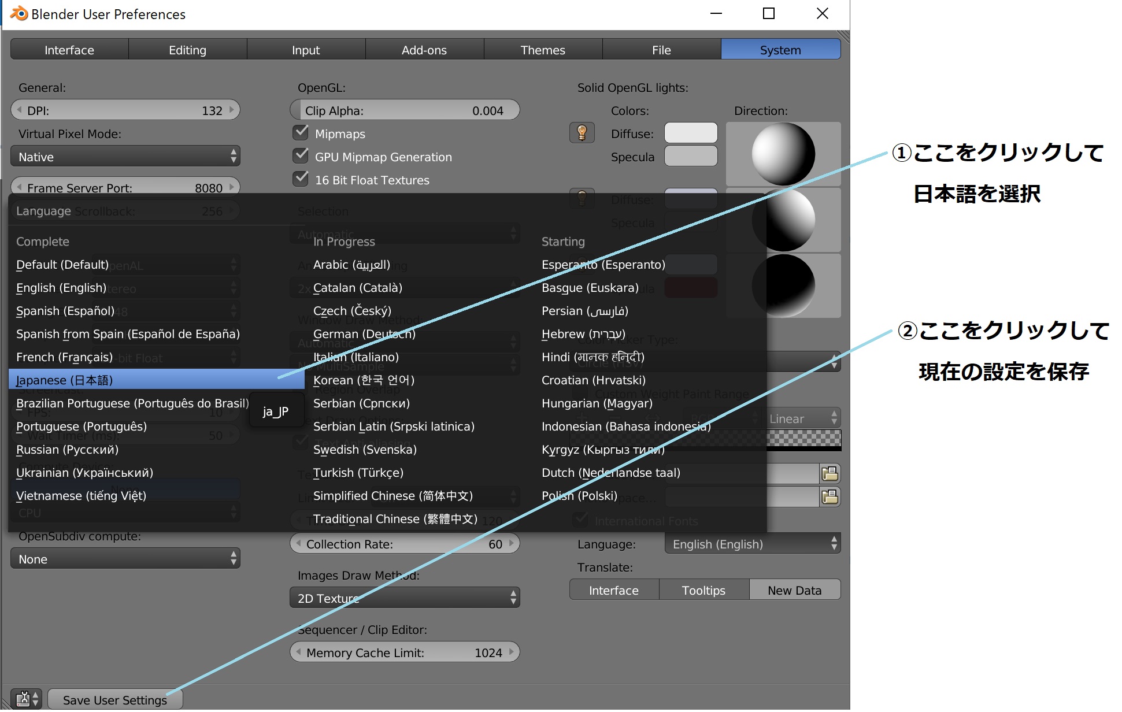Disable the Mipmaps checkbox
This screenshot has width=1122, height=712.
pos(301,133)
